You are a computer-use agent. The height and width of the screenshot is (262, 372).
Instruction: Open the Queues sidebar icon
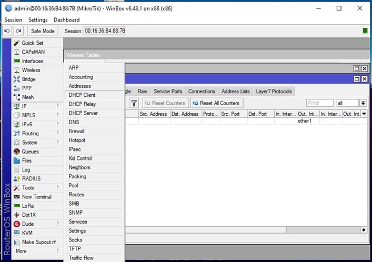(17, 152)
